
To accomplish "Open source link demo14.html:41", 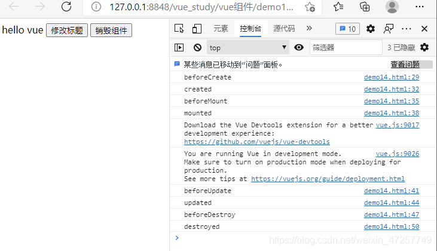I will click(x=392, y=191).
